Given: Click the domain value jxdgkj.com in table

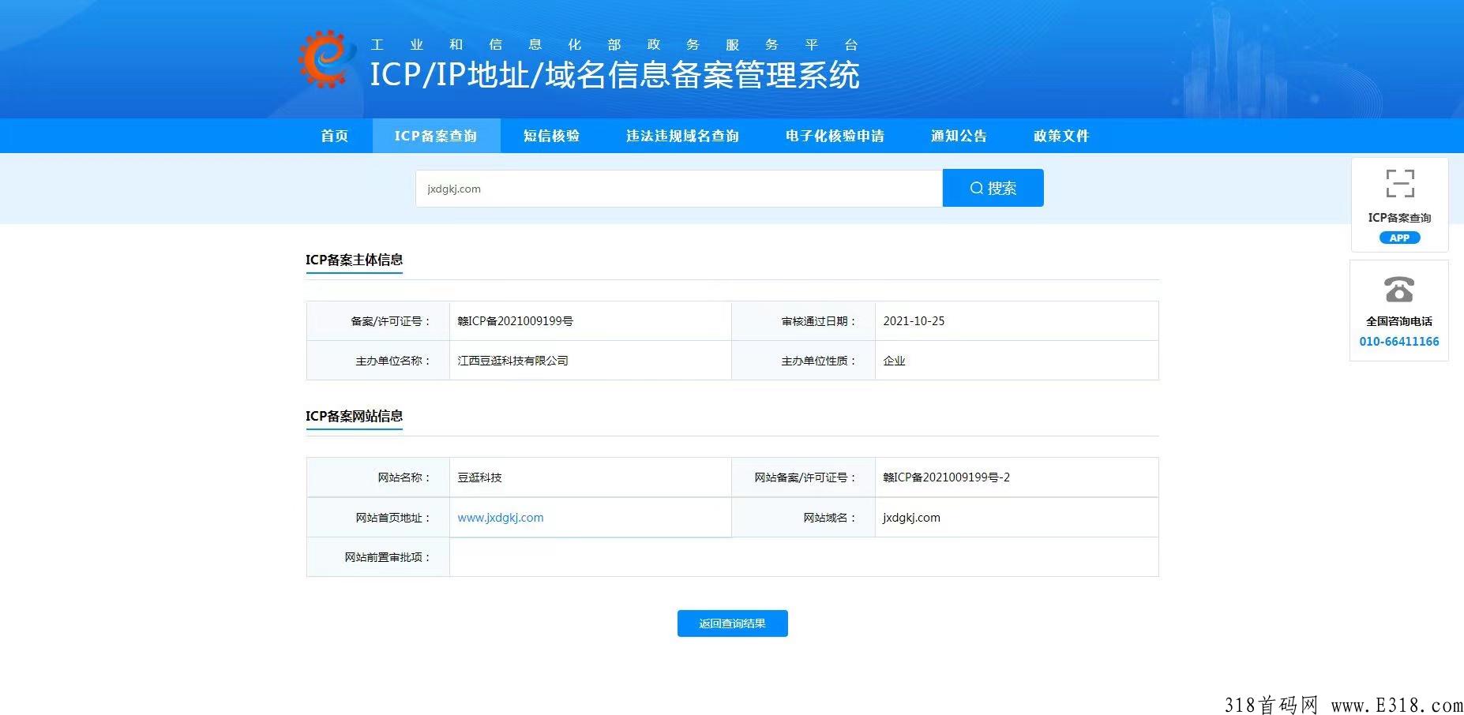Looking at the screenshot, I should click(911, 518).
